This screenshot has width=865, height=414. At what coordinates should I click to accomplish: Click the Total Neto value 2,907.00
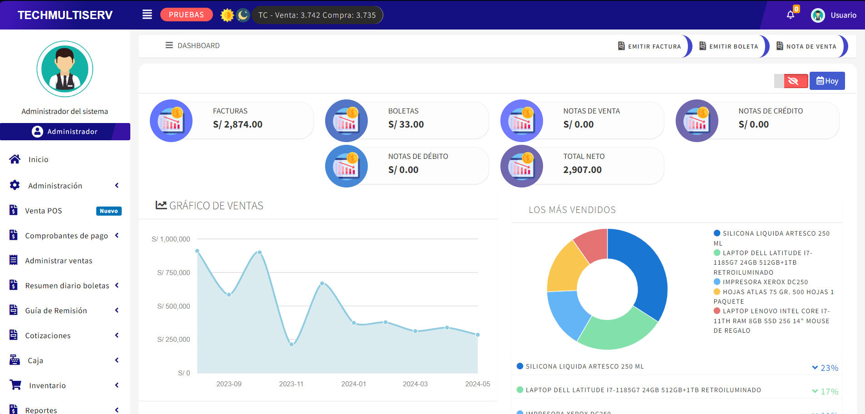582,170
